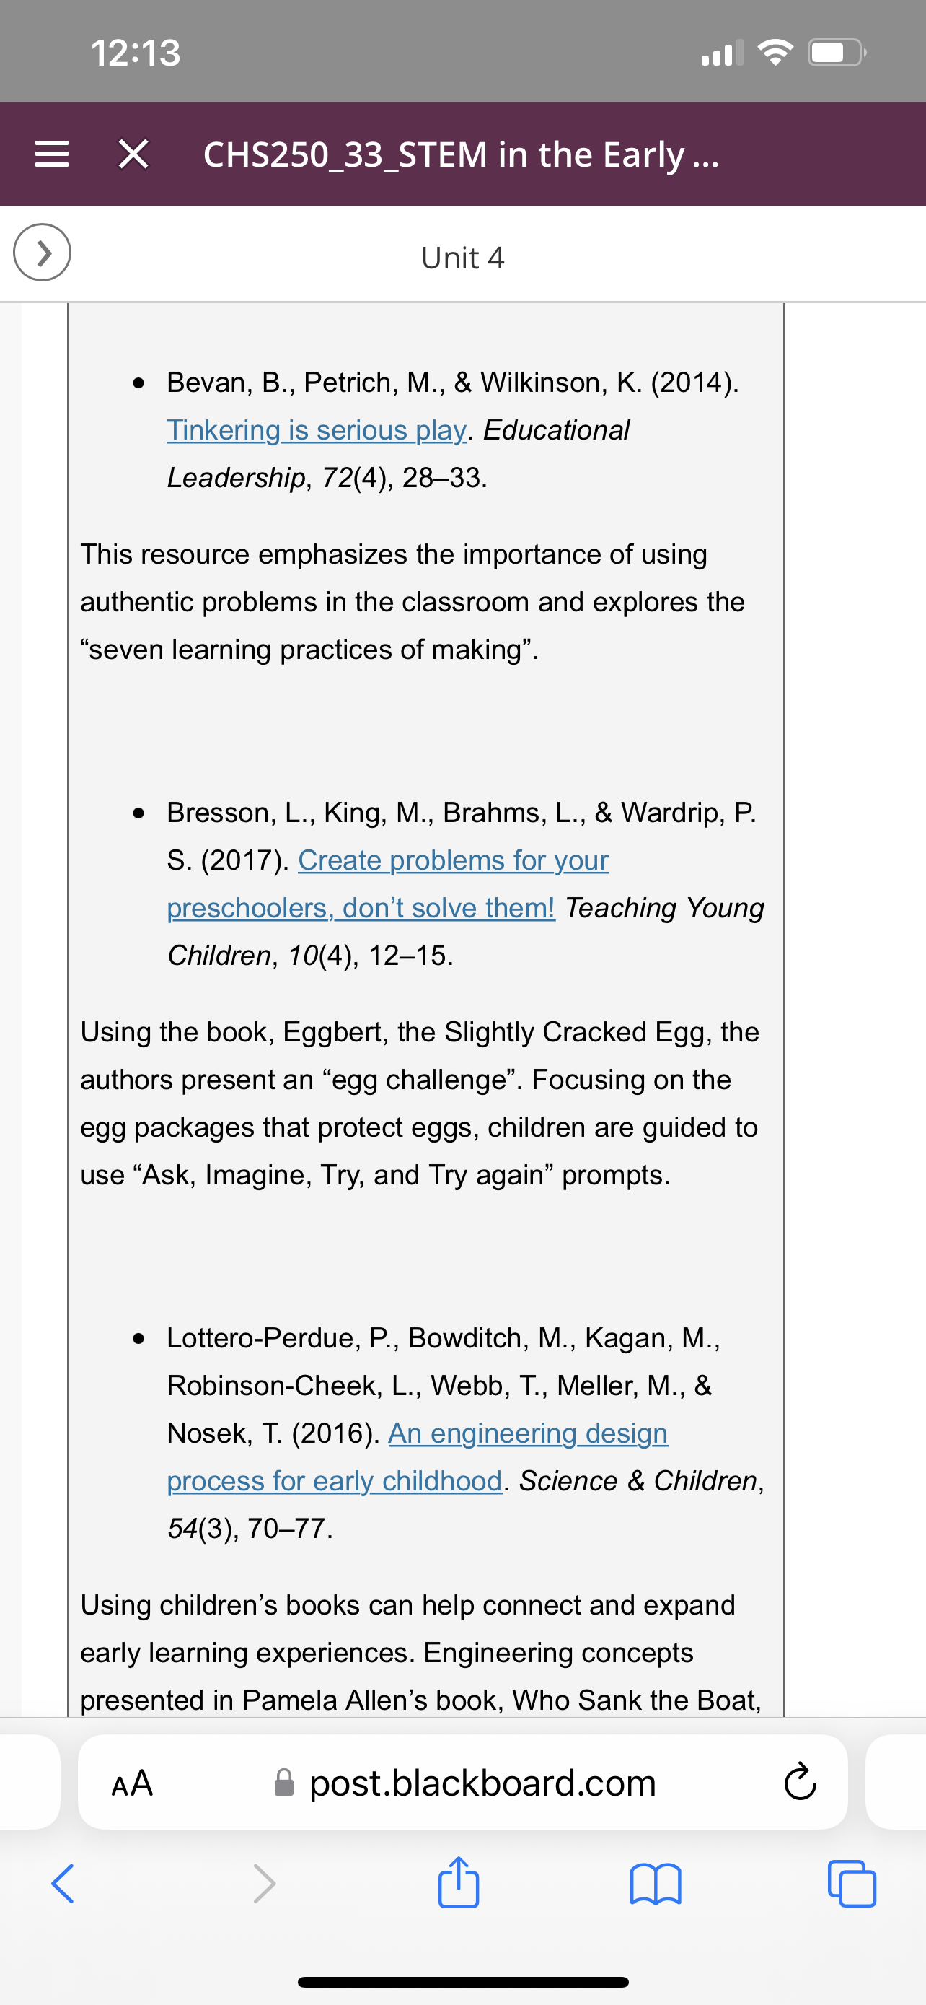Open the Tinkering is serious play link
Screen dimensions: 926x2005
click(x=317, y=429)
